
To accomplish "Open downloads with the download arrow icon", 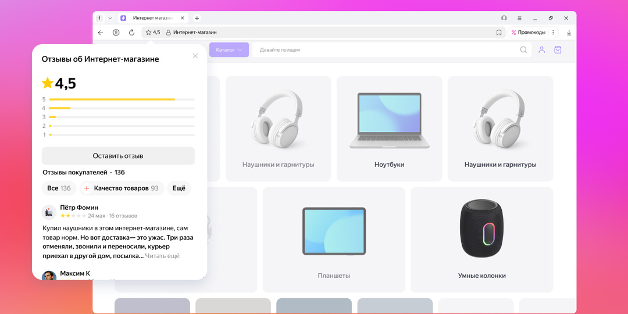I will 569,33.
